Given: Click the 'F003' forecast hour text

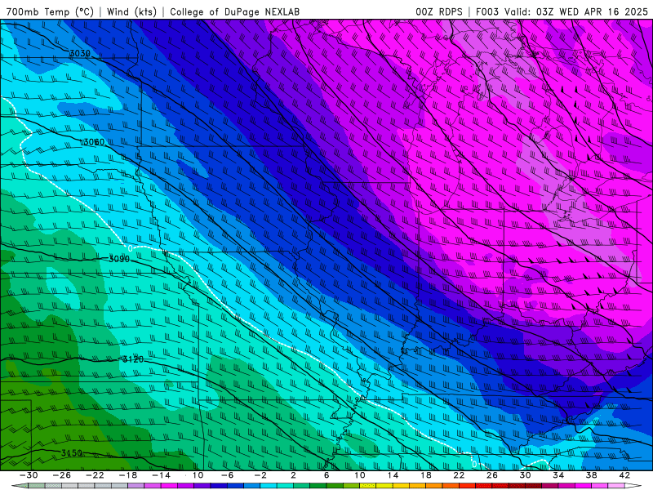Looking at the screenshot, I should [488, 11].
